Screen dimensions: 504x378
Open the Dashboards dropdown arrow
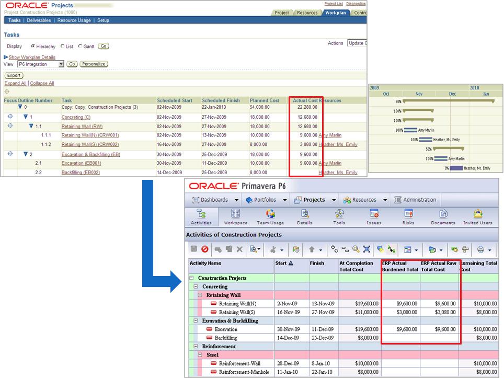pos(236,200)
